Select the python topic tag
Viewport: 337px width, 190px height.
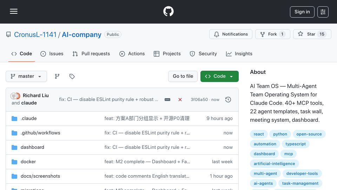coord(280,134)
